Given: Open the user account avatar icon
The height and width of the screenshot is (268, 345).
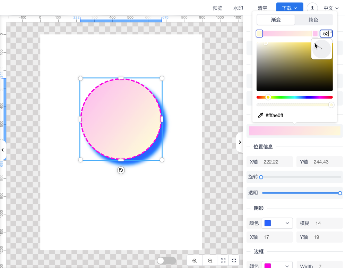Looking at the screenshot, I should click(x=312, y=8).
